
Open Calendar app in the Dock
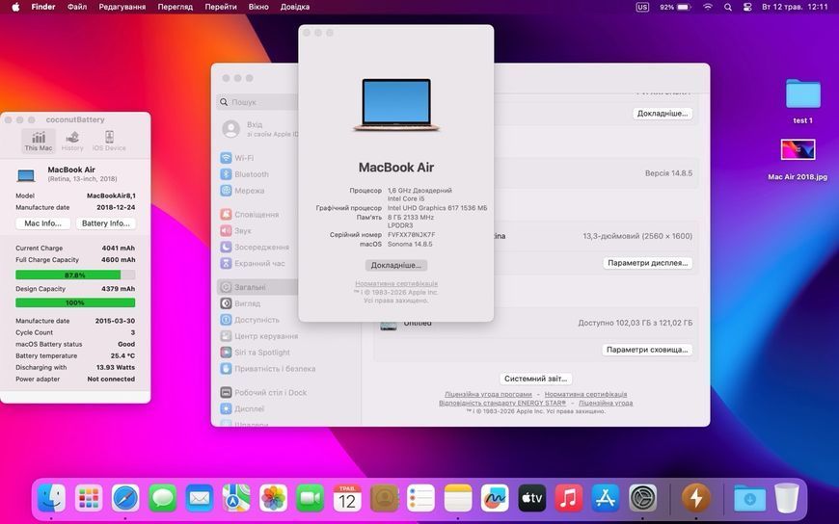point(347,498)
